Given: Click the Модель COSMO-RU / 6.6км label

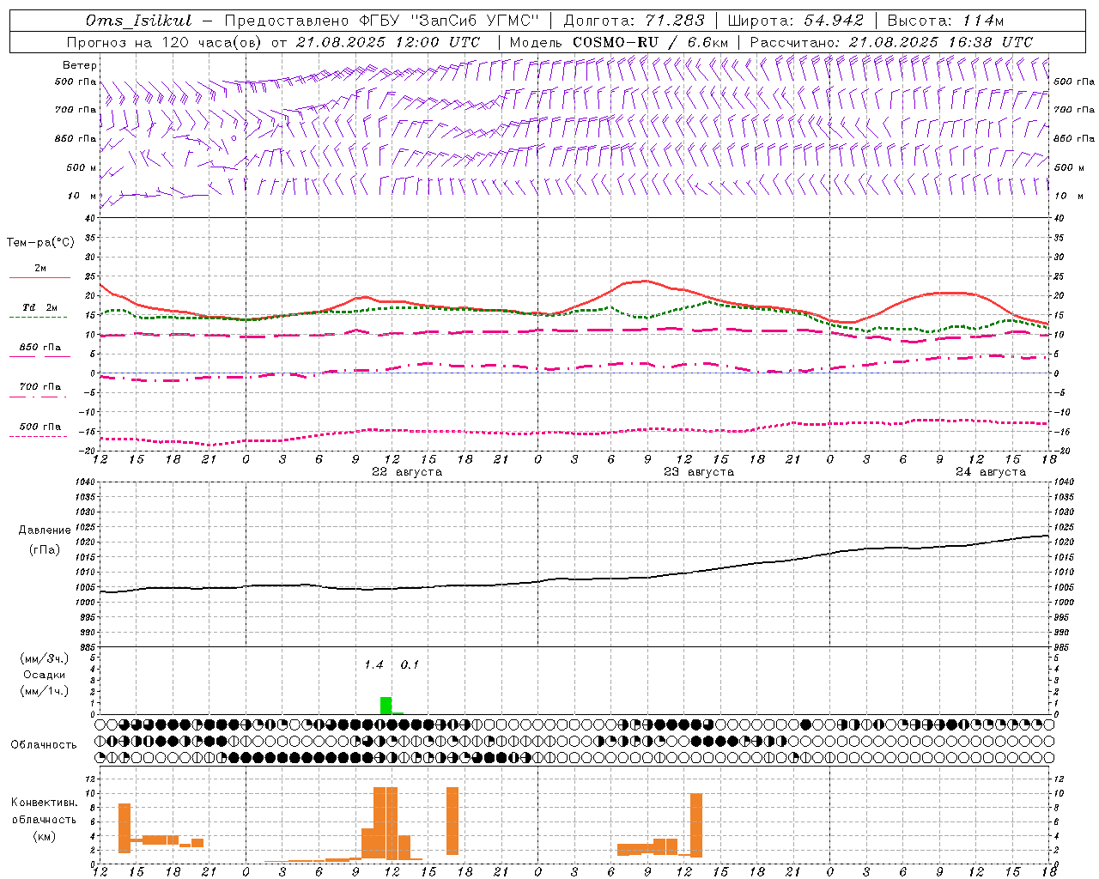Looking at the screenshot, I should click(x=619, y=42).
